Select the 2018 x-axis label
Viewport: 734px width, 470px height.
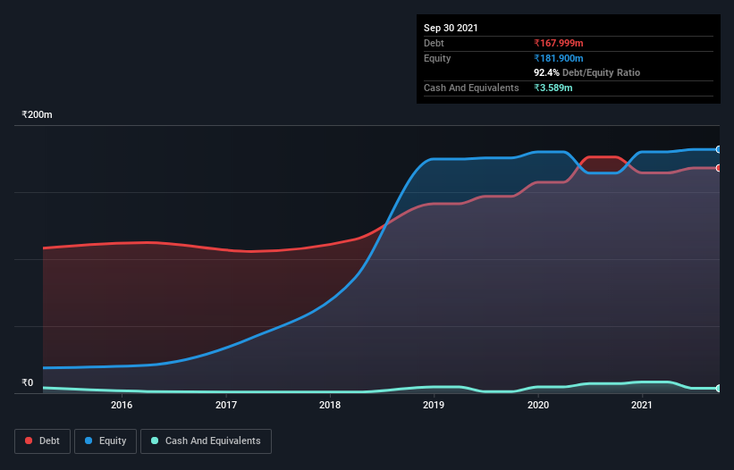(x=330, y=405)
